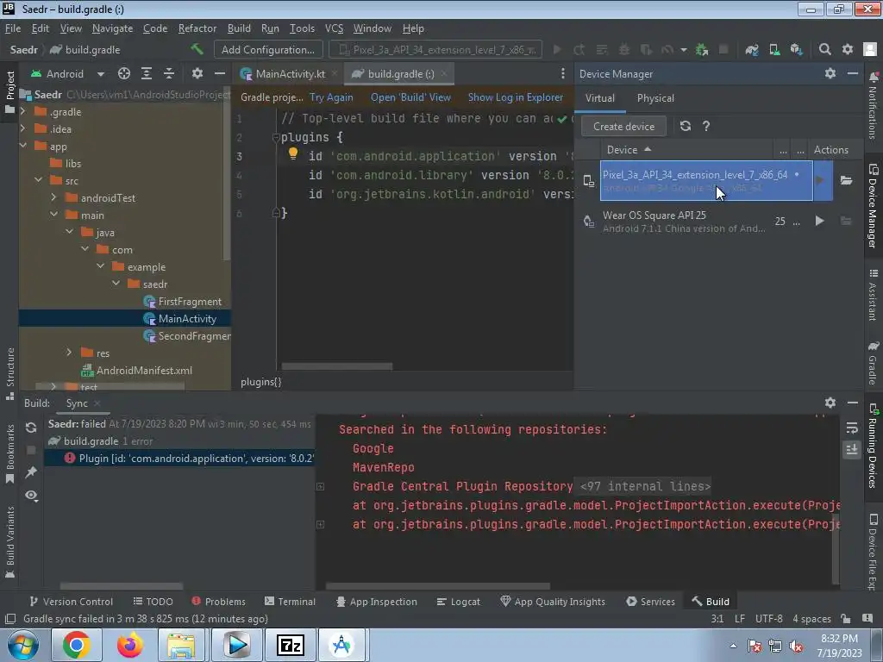
Task: Toggle the Assistant side tool window
Action: pos(874,295)
